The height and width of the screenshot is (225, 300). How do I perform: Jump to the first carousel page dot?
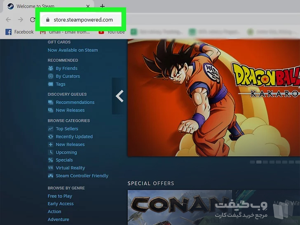tap(252, 162)
